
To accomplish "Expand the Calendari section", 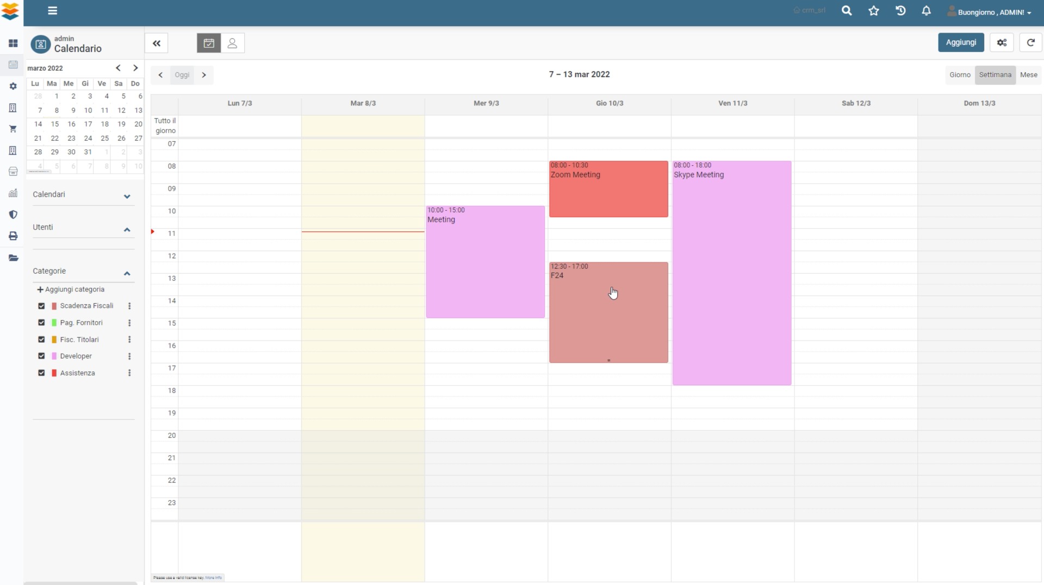I will pos(127,196).
